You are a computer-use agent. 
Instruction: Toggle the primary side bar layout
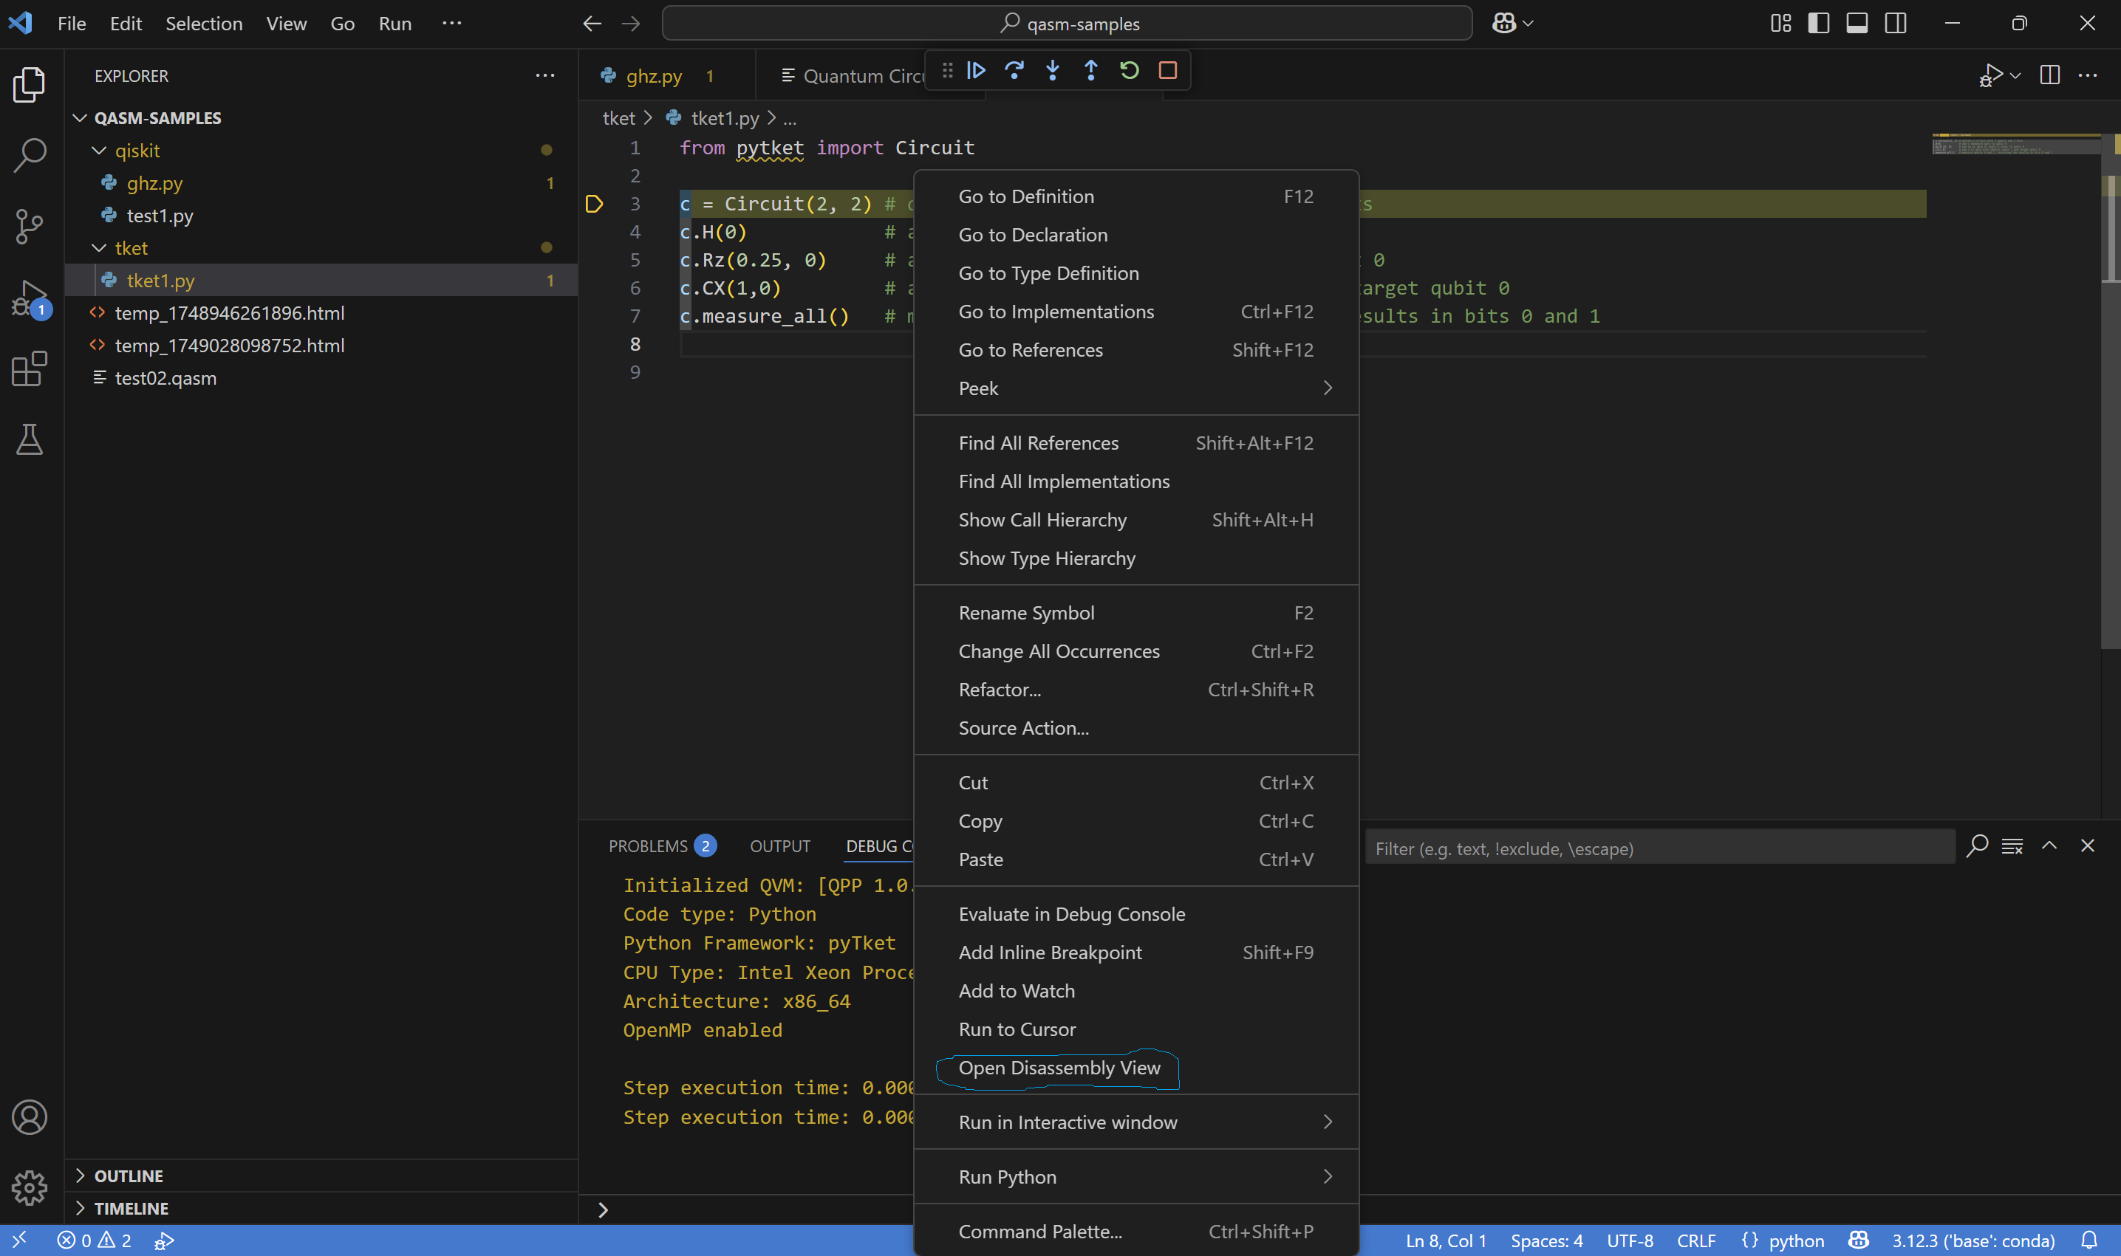tap(1818, 24)
